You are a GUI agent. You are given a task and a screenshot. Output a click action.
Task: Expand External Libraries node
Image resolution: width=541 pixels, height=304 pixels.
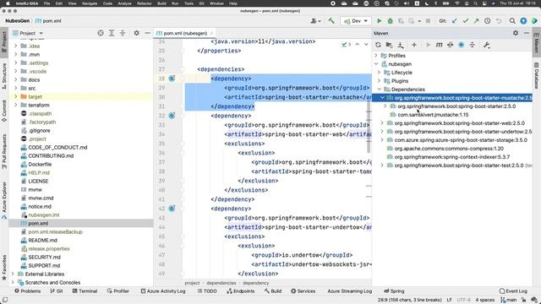tap(13, 274)
